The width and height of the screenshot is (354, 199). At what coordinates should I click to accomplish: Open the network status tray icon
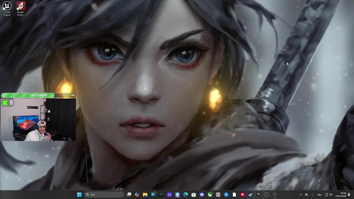[x=326, y=195]
